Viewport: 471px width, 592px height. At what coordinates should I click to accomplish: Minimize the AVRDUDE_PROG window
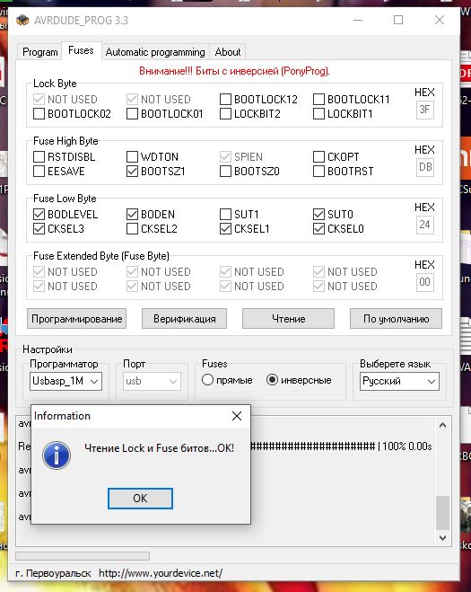click(358, 20)
